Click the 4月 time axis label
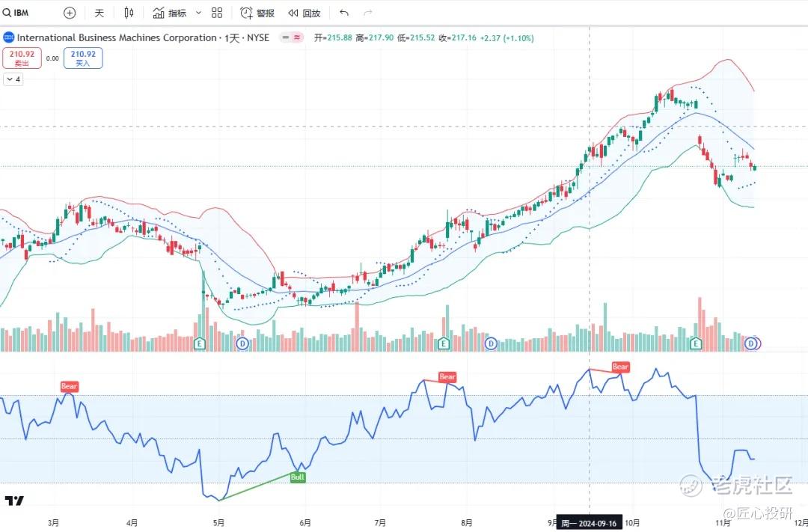Screen dimensions: 808x532 (x=132, y=523)
